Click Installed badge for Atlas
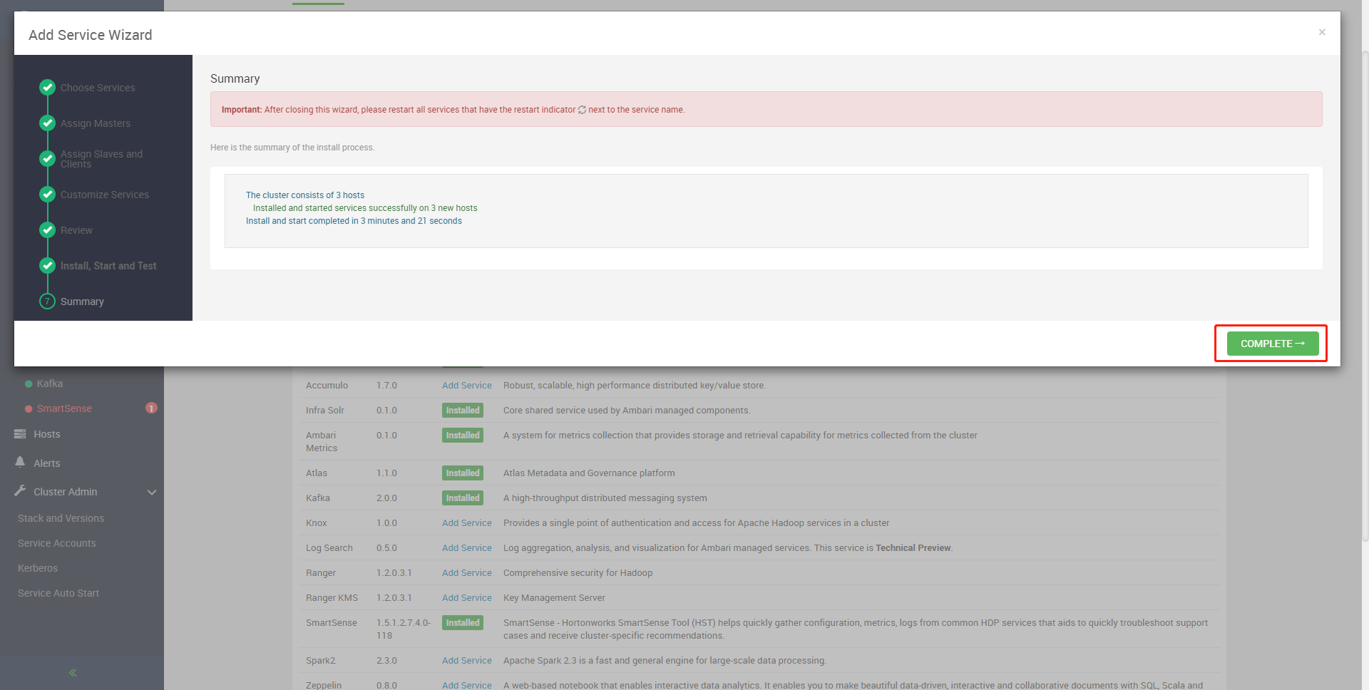This screenshot has width=1369, height=690. [463, 473]
